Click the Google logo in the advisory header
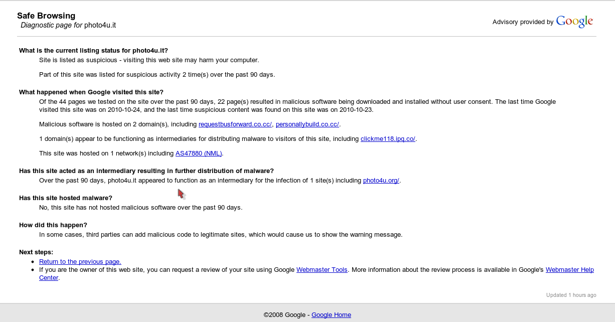The height and width of the screenshot is (322, 615). coord(574,21)
